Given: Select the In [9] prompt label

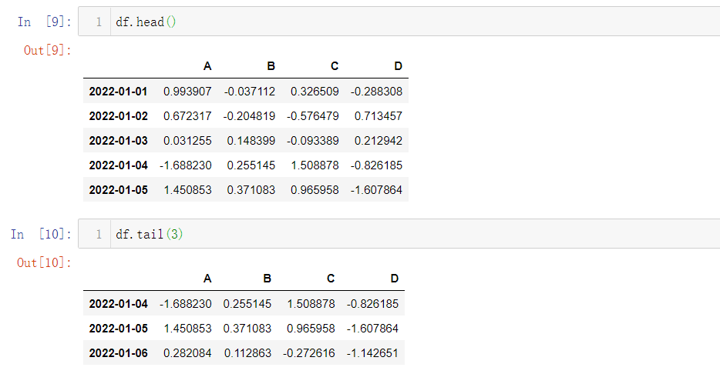Looking at the screenshot, I should pyautogui.click(x=45, y=22).
